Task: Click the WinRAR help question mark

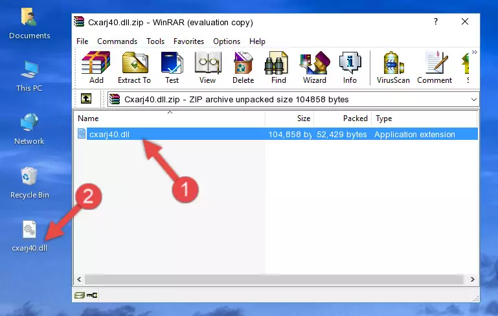Action: coord(436,21)
